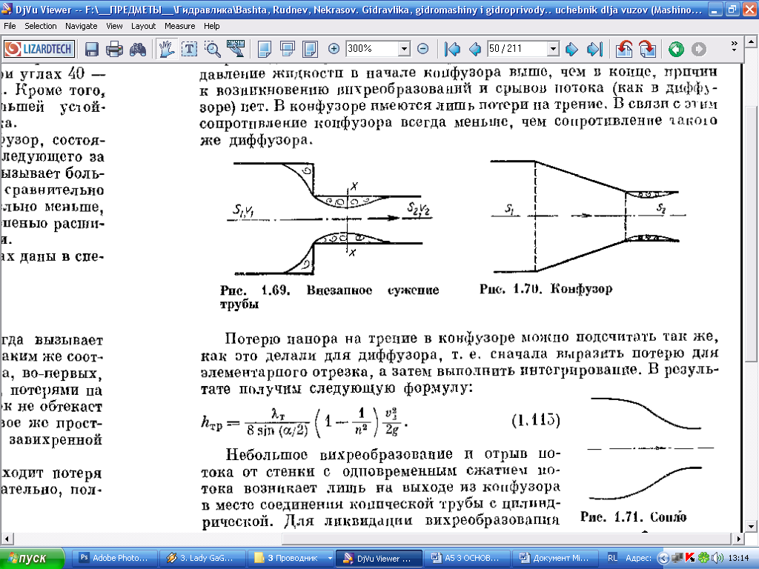Expand the Проводник group arrow
The image size is (759, 569).
click(330, 558)
